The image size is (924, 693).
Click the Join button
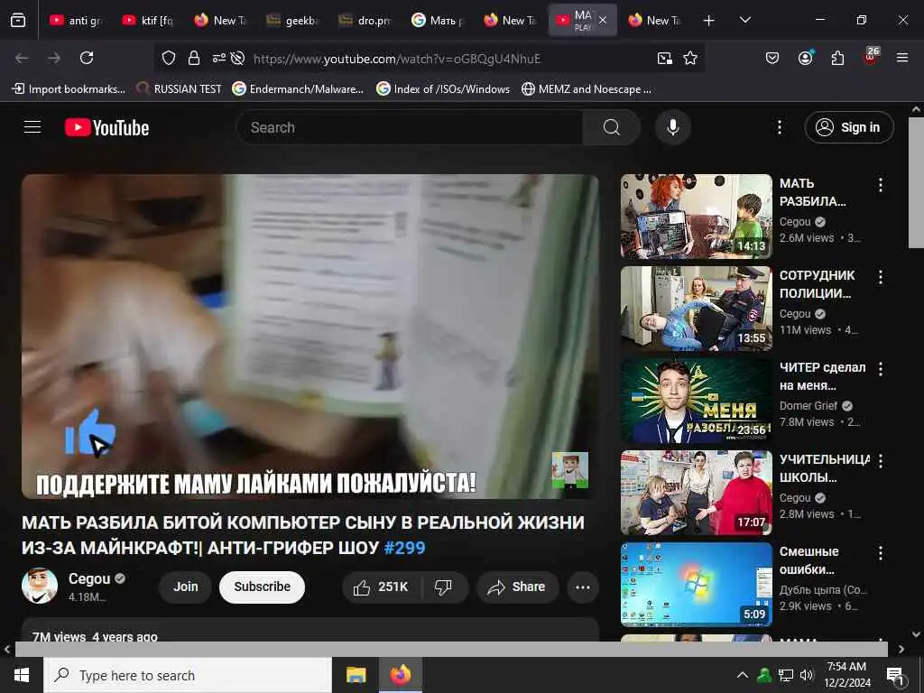pos(185,587)
